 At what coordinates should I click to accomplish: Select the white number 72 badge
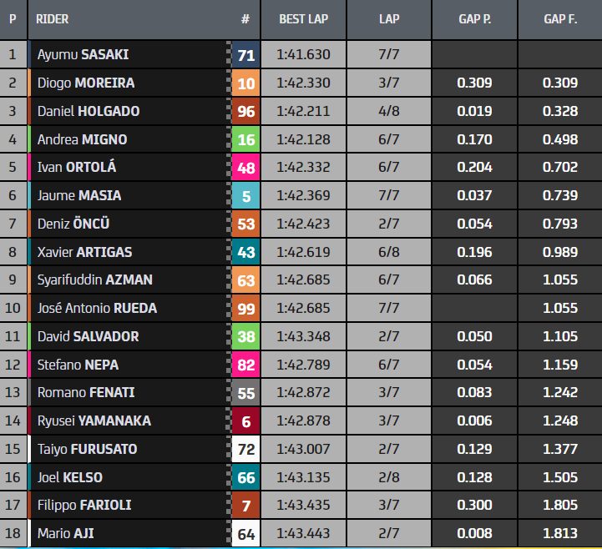[245, 449]
